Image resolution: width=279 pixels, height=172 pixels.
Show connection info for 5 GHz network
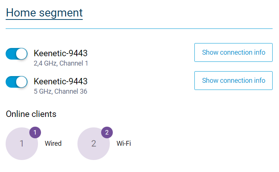233,81
